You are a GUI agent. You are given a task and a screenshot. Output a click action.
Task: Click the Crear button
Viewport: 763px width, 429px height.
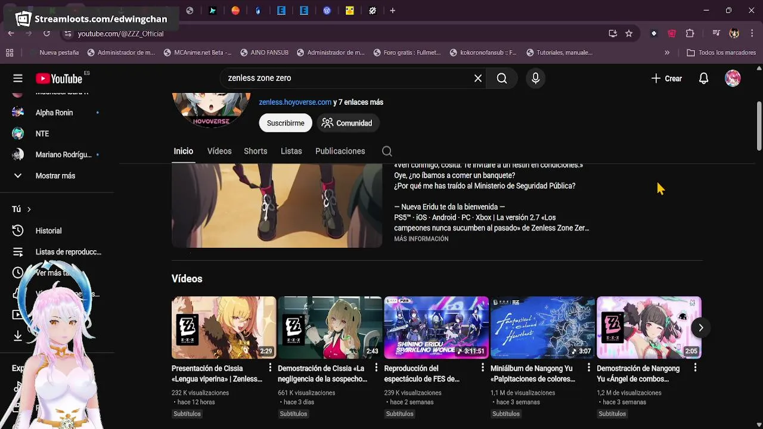point(666,79)
